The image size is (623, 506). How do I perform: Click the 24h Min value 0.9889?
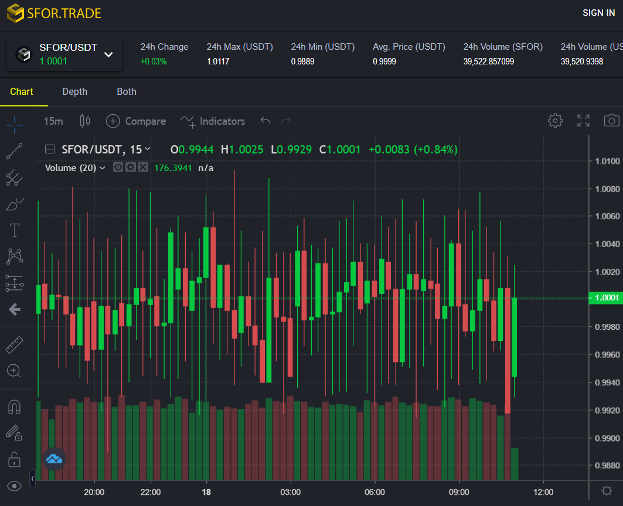click(302, 61)
